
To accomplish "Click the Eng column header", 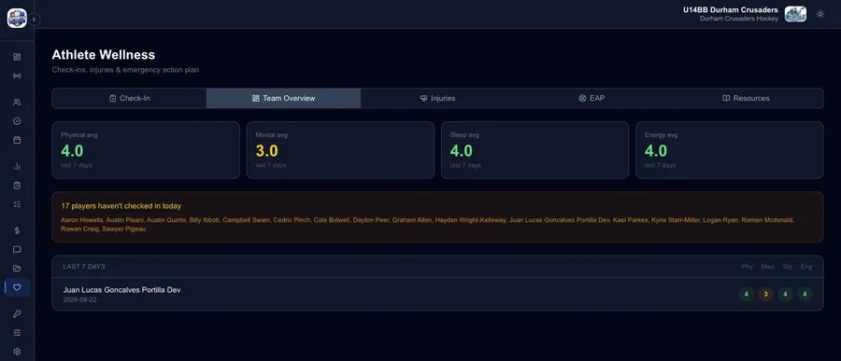I will [806, 267].
